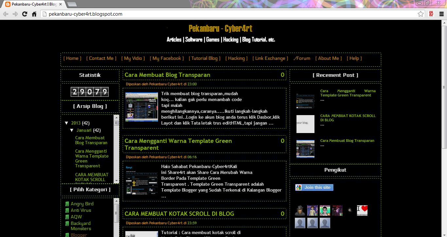The height and width of the screenshot is (237, 447).
Task: Open the My Facebook menu link
Action: (x=167, y=58)
